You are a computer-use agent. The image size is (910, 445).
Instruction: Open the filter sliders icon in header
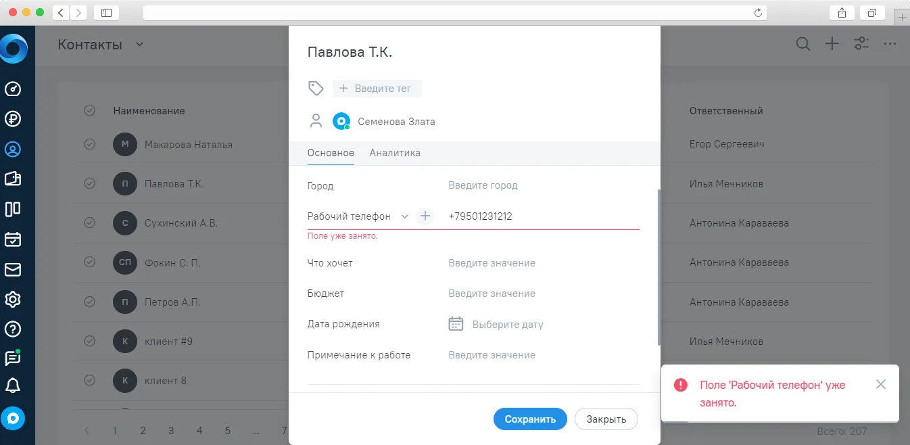(861, 44)
